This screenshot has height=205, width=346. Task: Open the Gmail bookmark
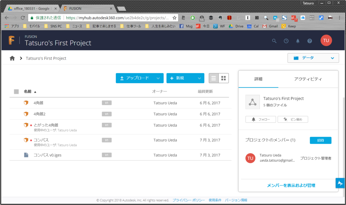(x=270, y=26)
